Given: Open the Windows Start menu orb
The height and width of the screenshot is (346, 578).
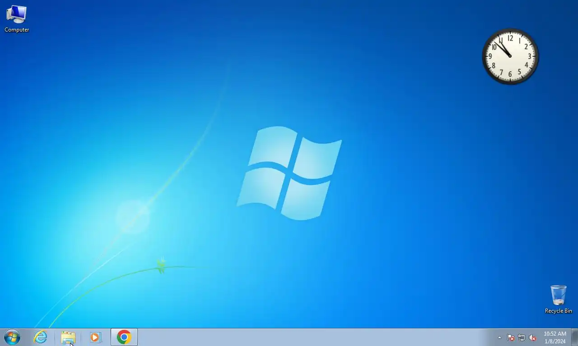Looking at the screenshot, I should pyautogui.click(x=12, y=337).
